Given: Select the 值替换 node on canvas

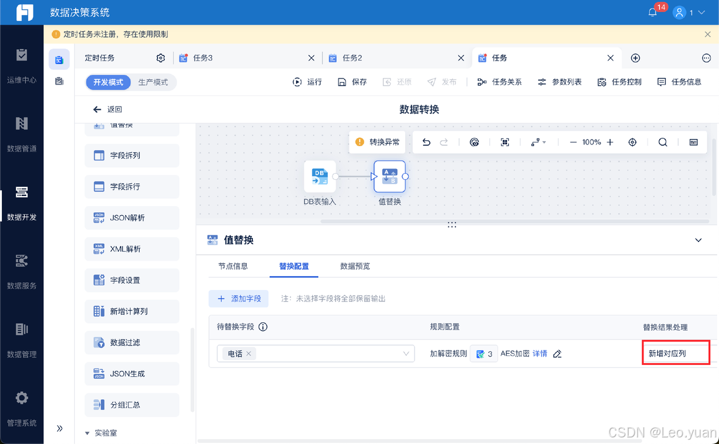Looking at the screenshot, I should [x=389, y=176].
